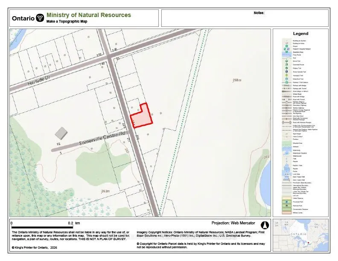Click the International Boundary legend label
338x261 pixels.
click(300, 186)
